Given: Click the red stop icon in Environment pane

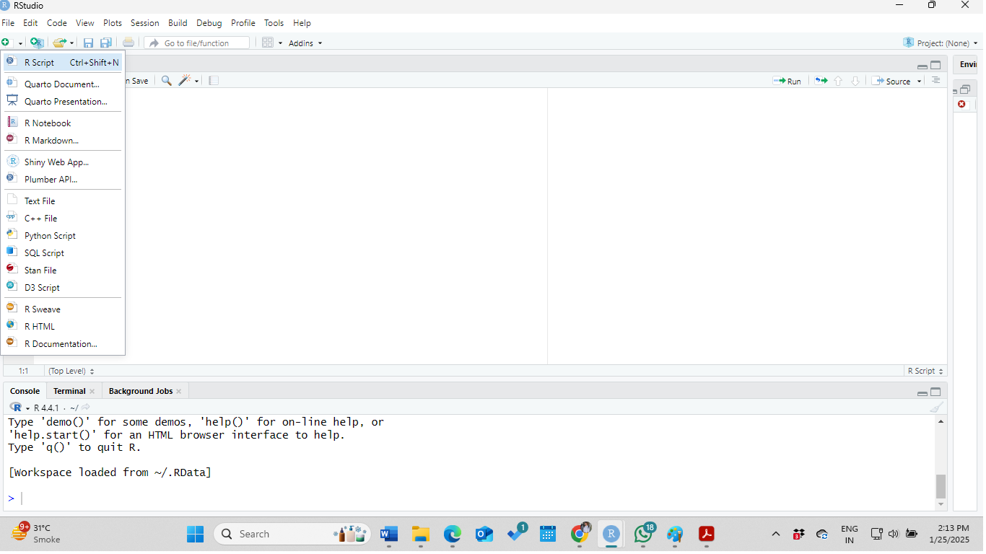Looking at the screenshot, I should [961, 105].
